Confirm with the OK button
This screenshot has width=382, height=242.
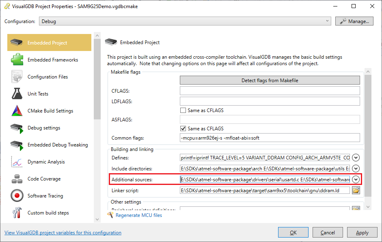click(294, 233)
